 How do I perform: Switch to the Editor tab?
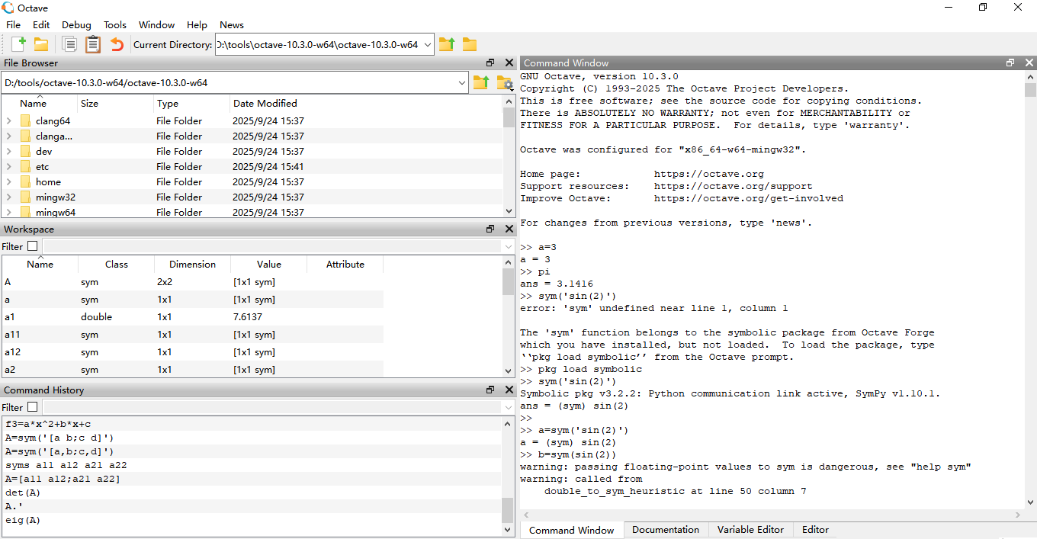(815, 530)
